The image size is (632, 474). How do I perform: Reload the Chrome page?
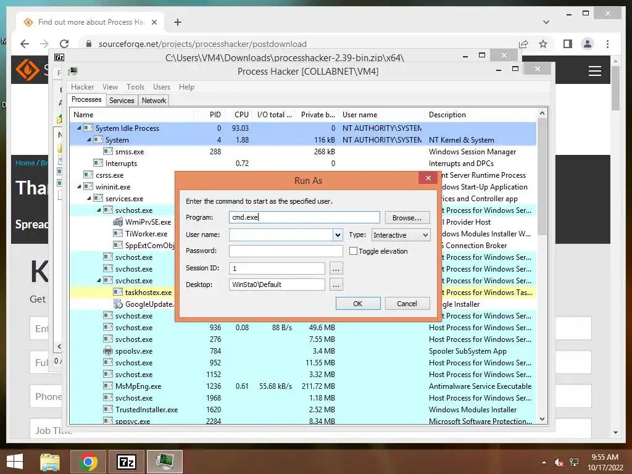point(64,44)
